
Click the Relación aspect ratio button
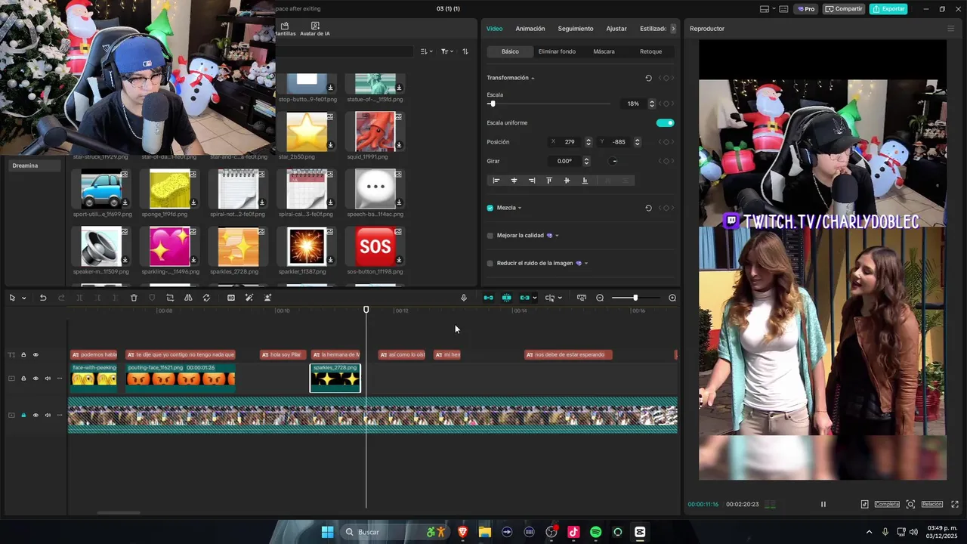pyautogui.click(x=931, y=504)
